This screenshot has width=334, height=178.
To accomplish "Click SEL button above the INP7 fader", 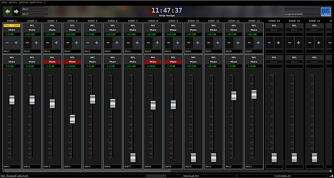I will (133, 57).
